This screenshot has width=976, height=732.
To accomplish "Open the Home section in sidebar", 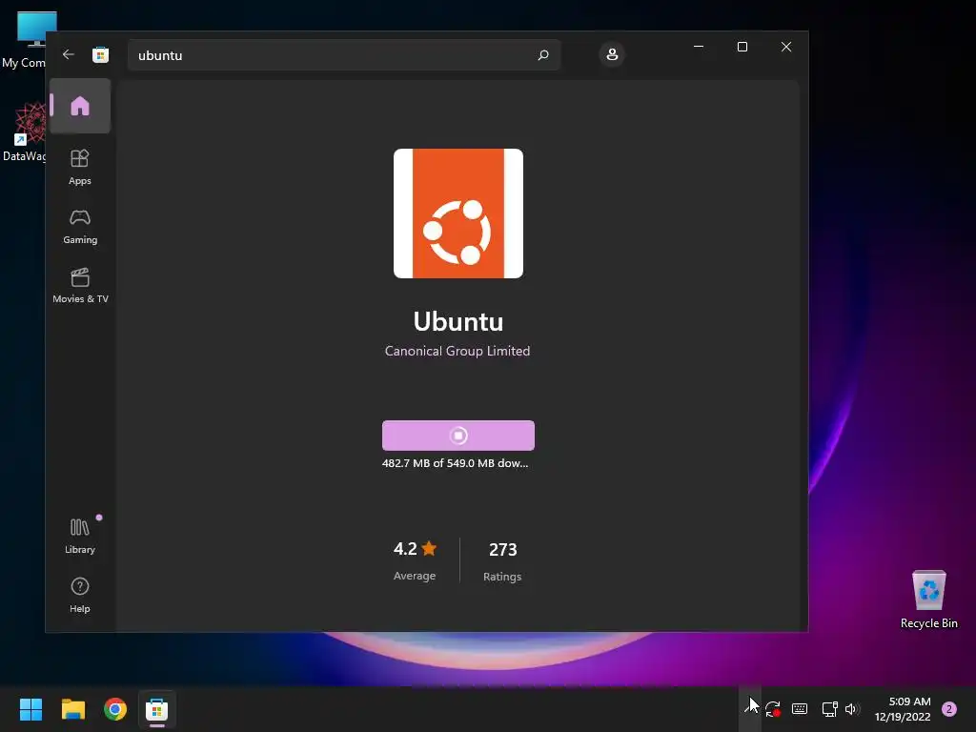I will [x=80, y=106].
